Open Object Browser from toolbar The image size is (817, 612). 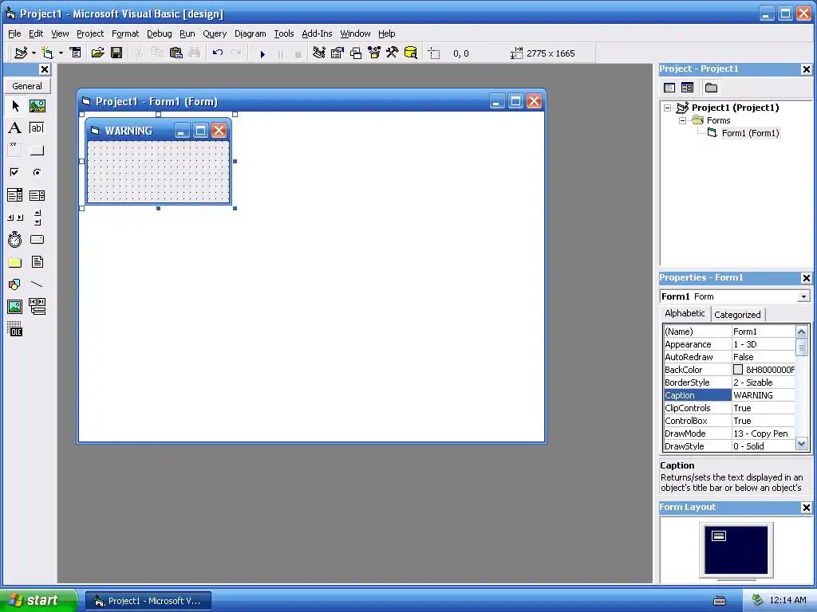coord(374,53)
